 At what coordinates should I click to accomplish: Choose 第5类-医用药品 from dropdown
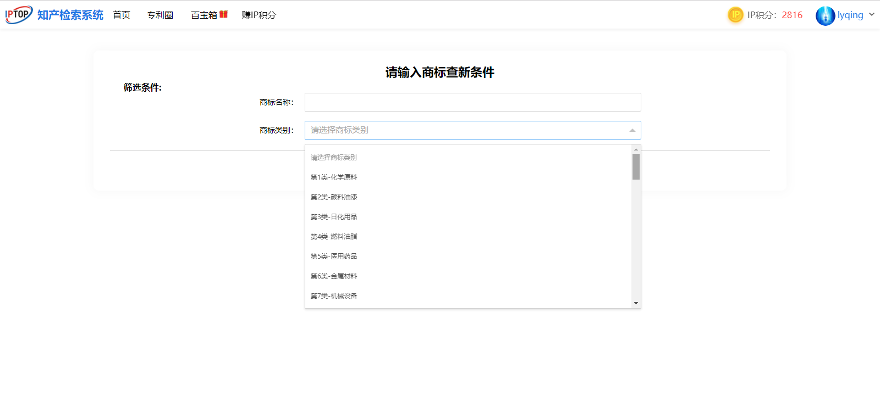(334, 257)
